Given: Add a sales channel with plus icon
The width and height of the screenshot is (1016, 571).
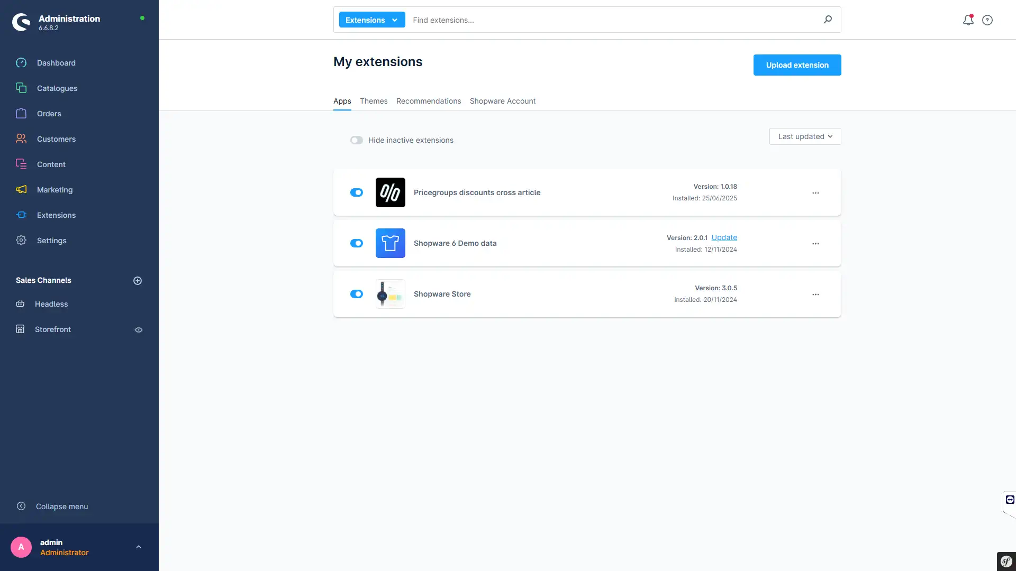Looking at the screenshot, I should coord(138,281).
